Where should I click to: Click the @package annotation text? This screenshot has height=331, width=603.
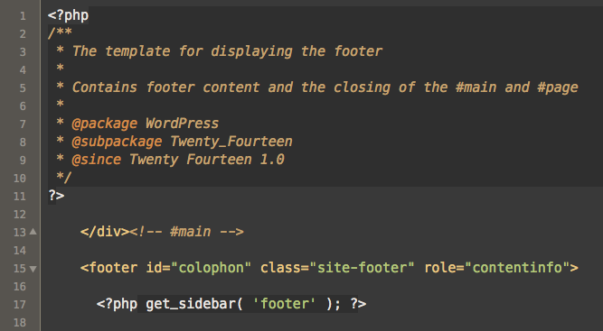click(104, 124)
